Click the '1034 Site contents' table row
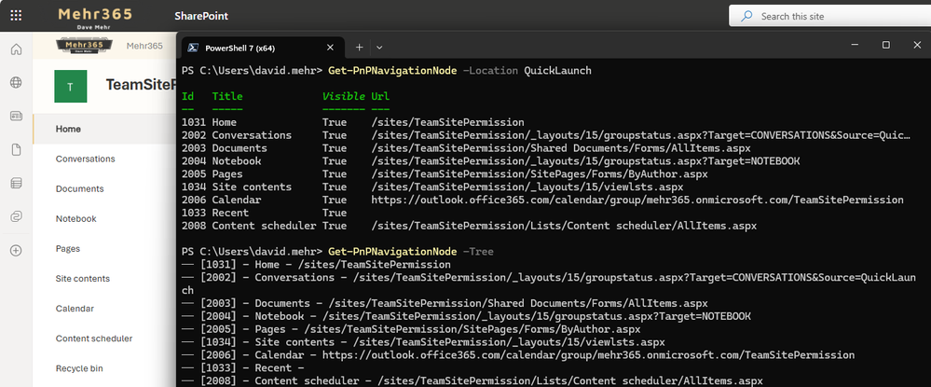 432,187
